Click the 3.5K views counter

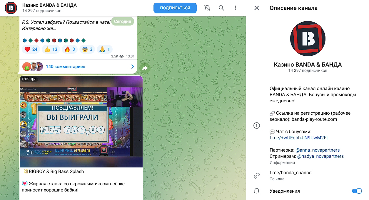pyautogui.click(x=117, y=56)
